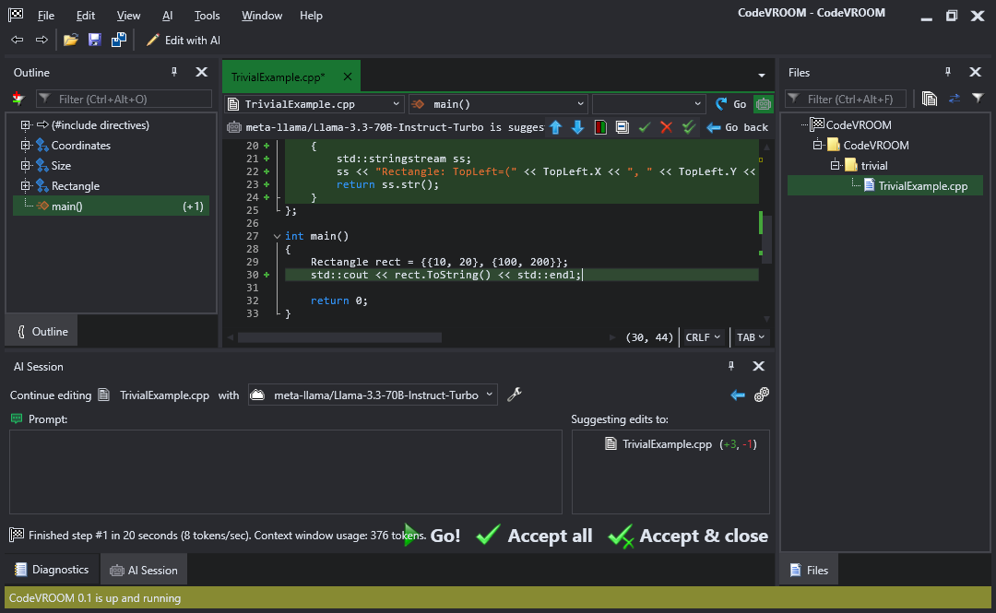This screenshot has height=613, width=996.
Task: Click the Save All icon in the toolbar
Action: (119, 40)
